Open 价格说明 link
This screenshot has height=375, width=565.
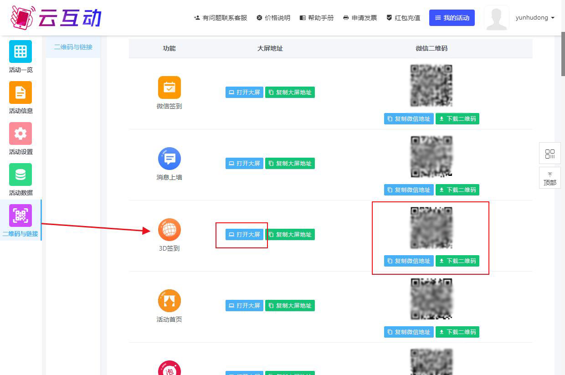tap(273, 18)
